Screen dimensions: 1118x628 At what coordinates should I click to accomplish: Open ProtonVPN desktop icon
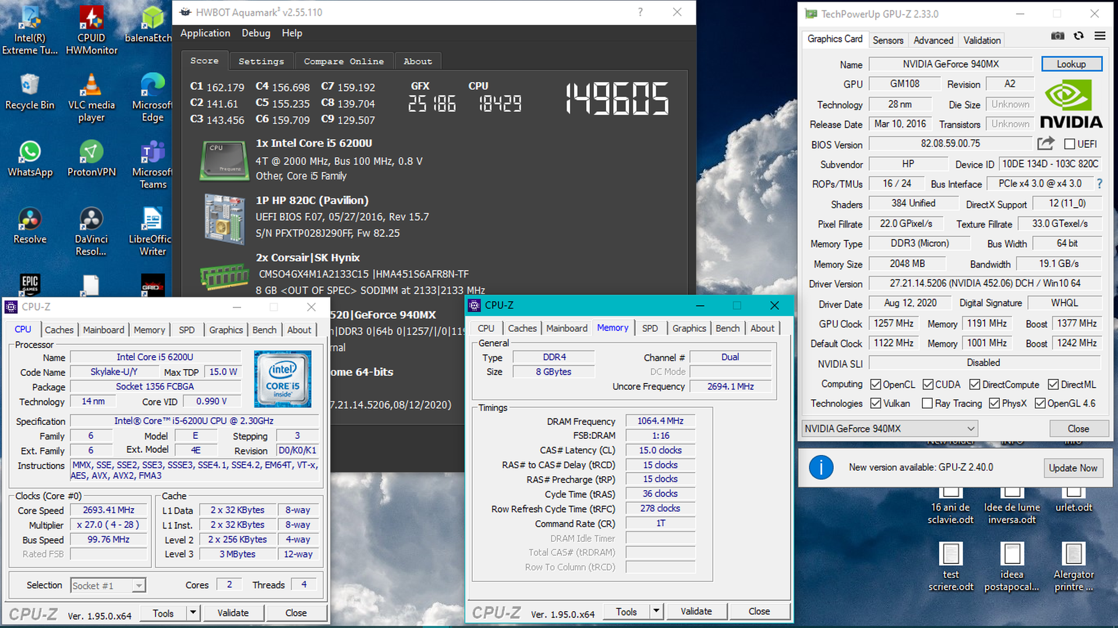pos(91,159)
